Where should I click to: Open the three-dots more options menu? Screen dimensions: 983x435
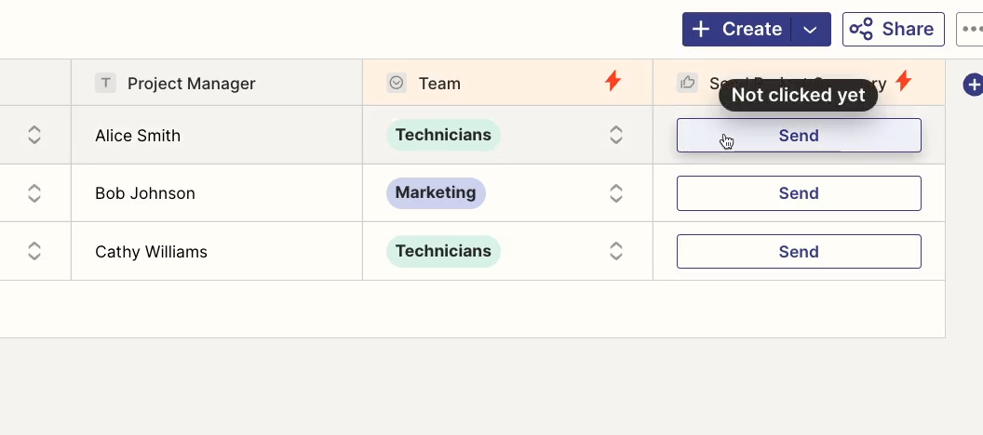point(971,29)
